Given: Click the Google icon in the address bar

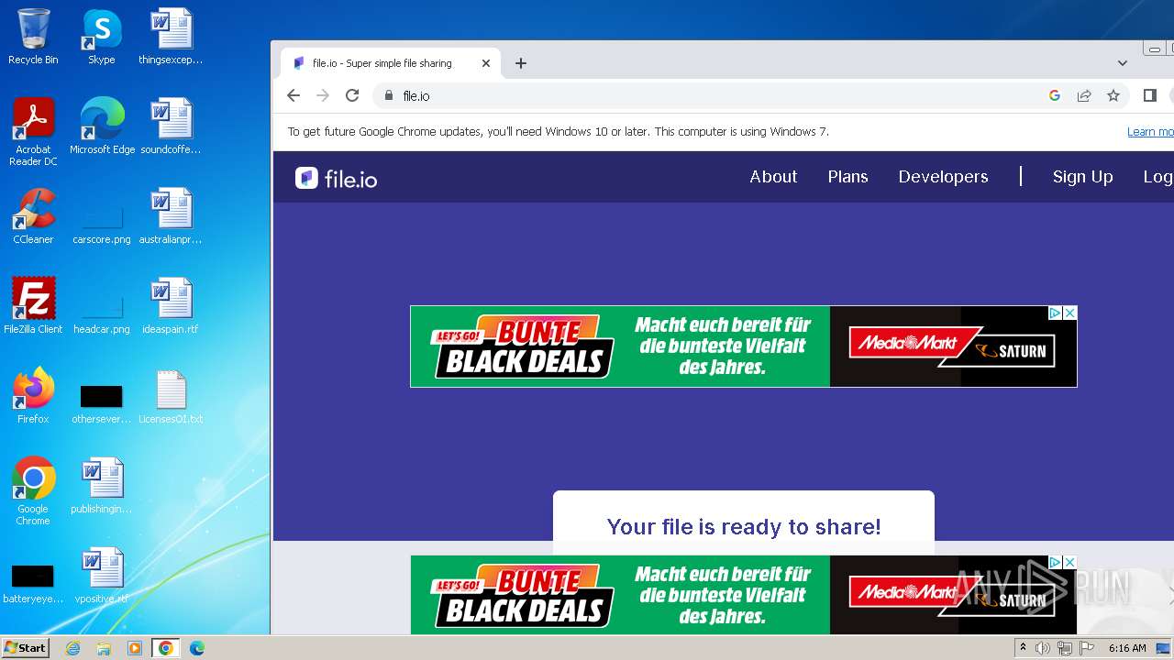Looking at the screenshot, I should coord(1055,95).
